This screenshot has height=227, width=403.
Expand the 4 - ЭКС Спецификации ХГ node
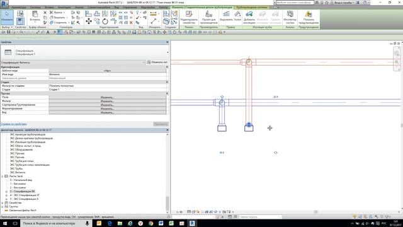[6, 195]
